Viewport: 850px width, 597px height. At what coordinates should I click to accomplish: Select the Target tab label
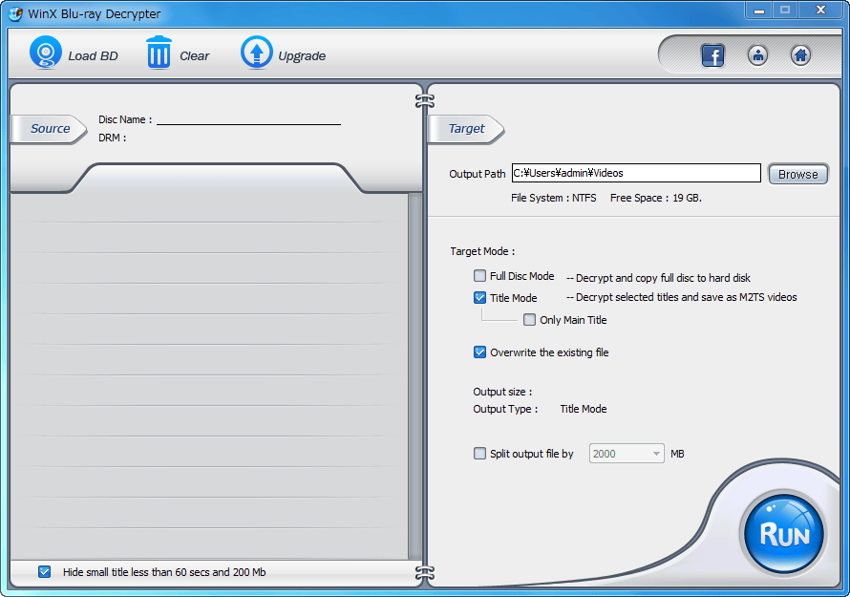467,129
